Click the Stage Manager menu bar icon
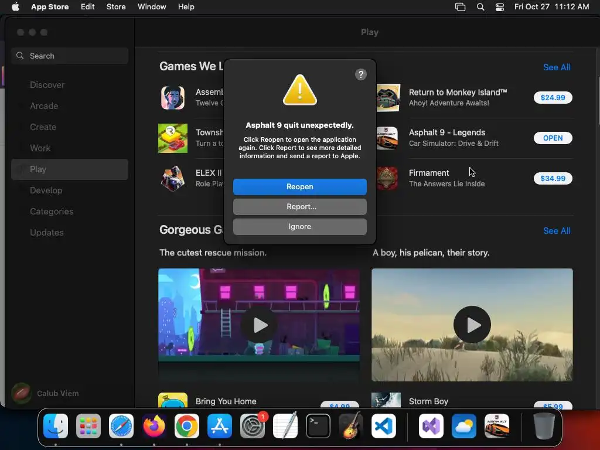This screenshot has height=450, width=600. click(460, 7)
